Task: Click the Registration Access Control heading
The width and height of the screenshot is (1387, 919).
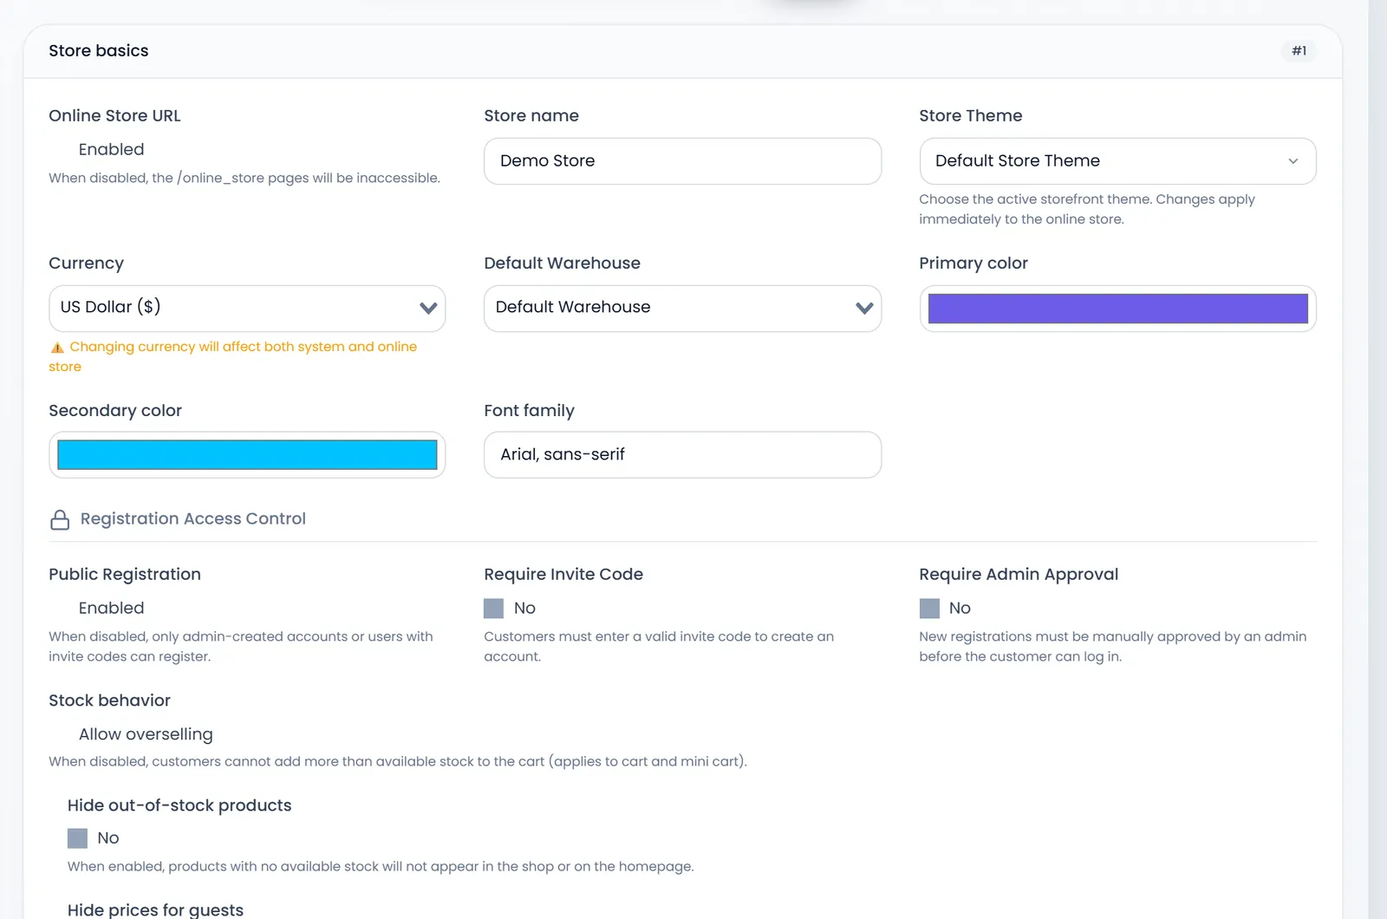Action: click(x=193, y=518)
